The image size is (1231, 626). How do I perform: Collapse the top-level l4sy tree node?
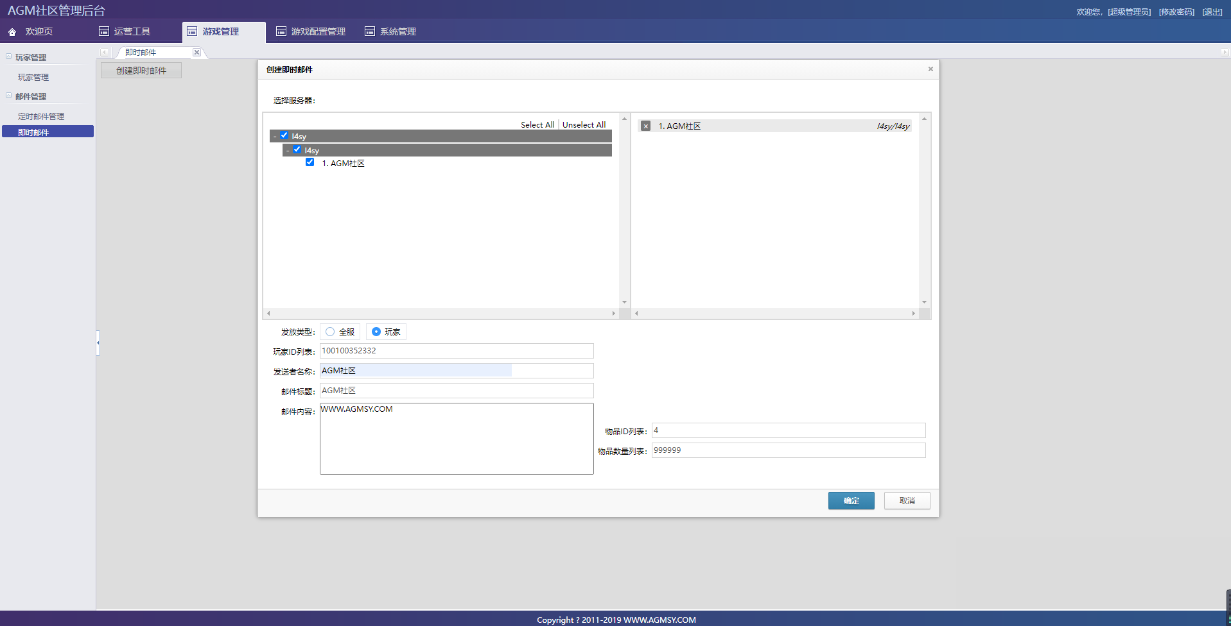(275, 137)
